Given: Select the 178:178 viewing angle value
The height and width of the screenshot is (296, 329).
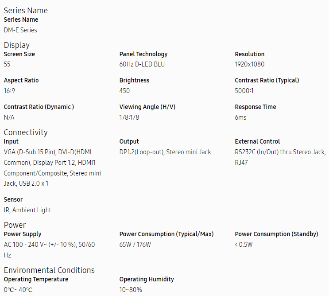Looking at the screenshot, I should coord(129,117).
